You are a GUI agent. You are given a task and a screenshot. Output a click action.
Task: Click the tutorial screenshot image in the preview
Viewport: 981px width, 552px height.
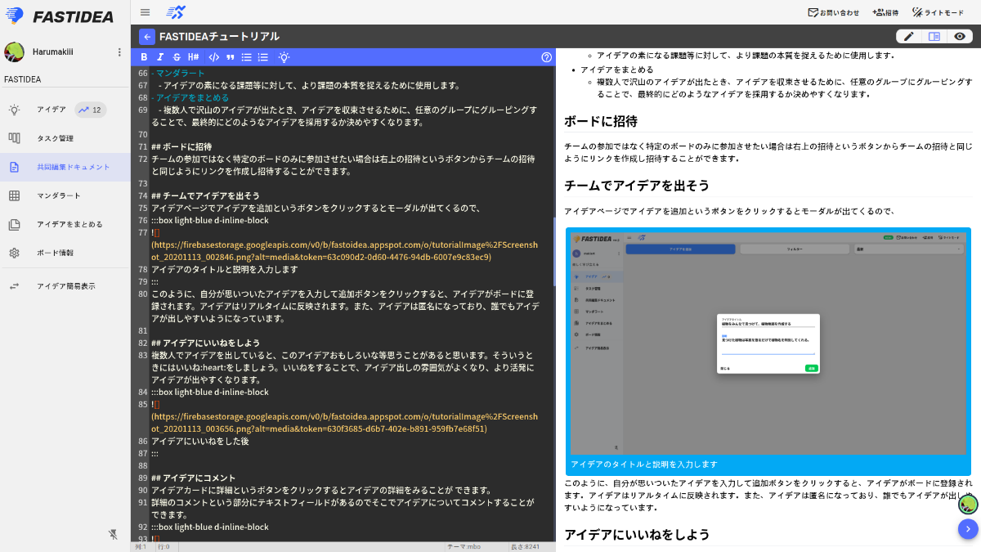(x=768, y=343)
